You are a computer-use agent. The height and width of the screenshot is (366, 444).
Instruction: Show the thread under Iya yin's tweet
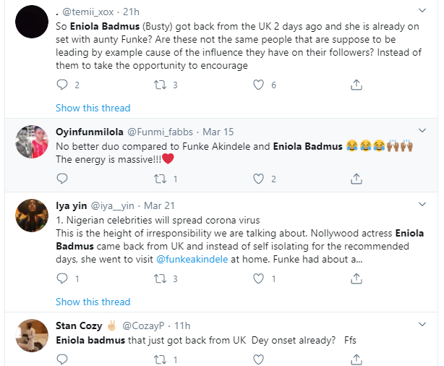point(93,302)
